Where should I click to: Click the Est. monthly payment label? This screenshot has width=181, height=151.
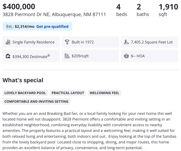(x=9, y=26)
